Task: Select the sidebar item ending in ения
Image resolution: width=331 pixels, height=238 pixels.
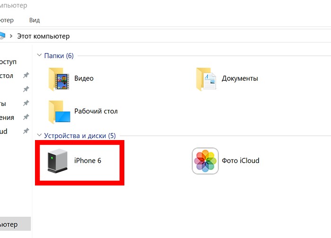Action: pyautogui.click(x=7, y=117)
